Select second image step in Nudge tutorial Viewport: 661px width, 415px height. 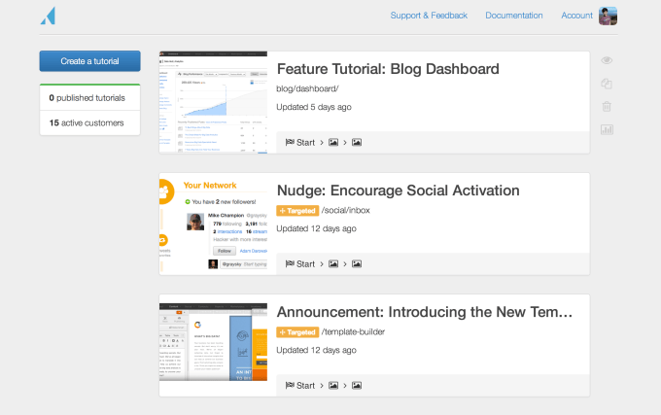point(357,264)
